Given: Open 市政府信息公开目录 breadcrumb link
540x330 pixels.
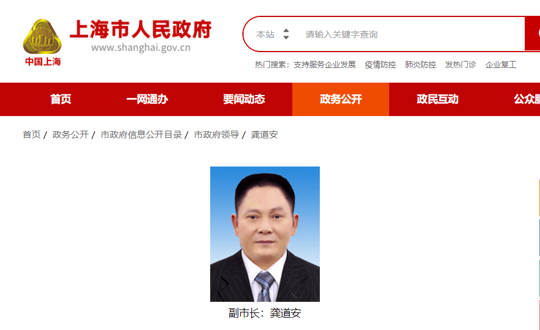Looking at the screenshot, I should (x=141, y=134).
